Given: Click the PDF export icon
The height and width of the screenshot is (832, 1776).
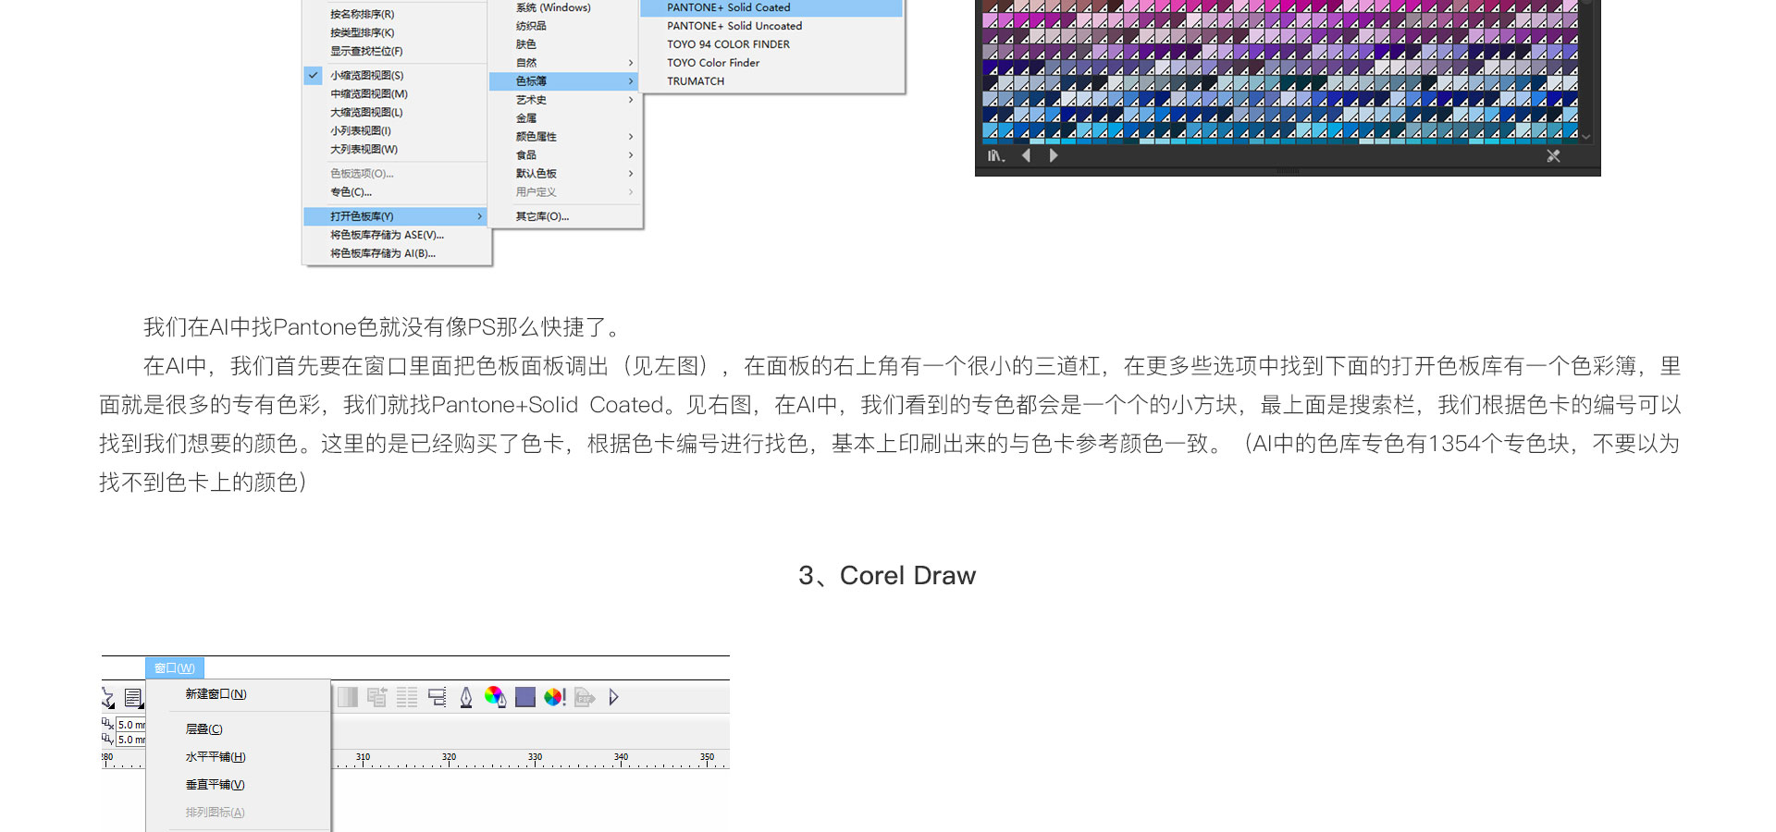Looking at the screenshot, I should (585, 697).
